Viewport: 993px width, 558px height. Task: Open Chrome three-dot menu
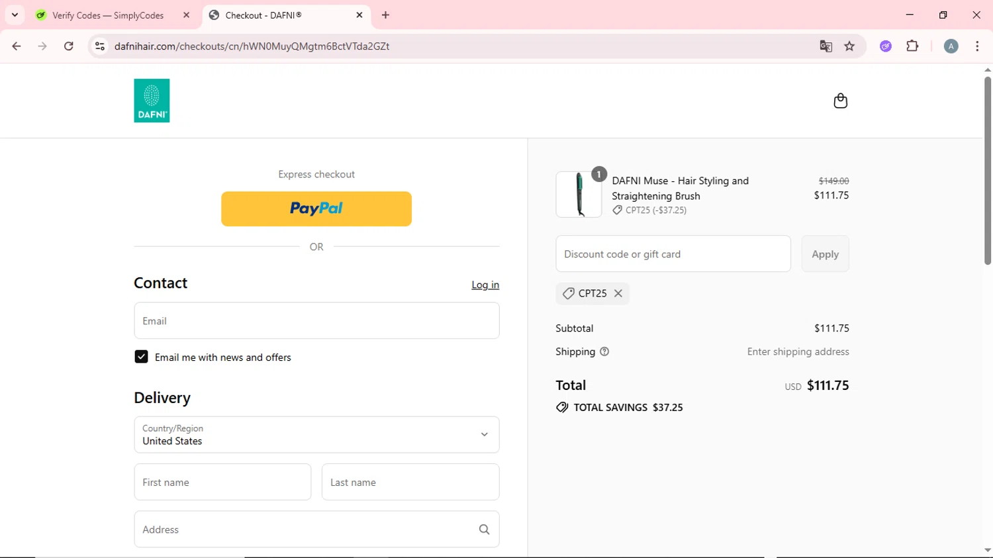(977, 46)
